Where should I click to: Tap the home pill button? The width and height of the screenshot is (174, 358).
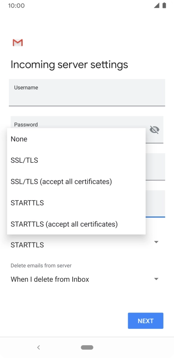click(87, 347)
